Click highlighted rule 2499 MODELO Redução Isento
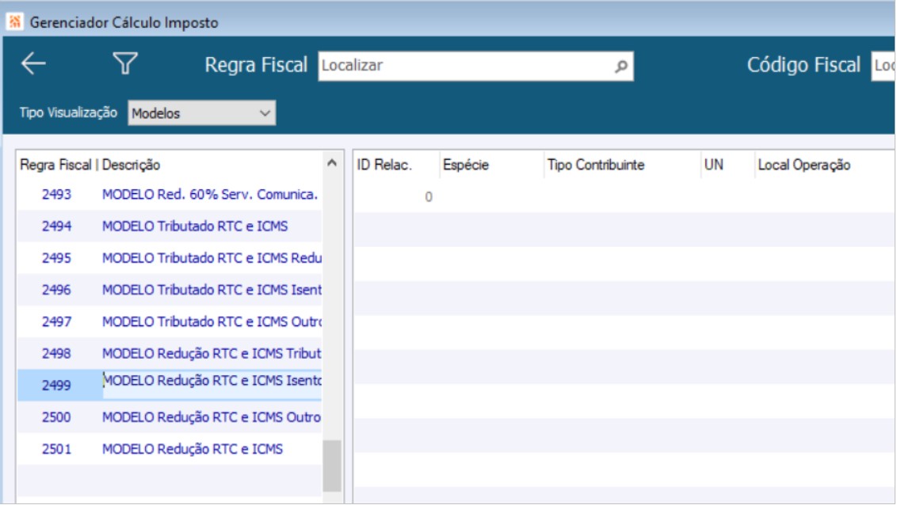The width and height of the screenshot is (897, 505). [170, 385]
